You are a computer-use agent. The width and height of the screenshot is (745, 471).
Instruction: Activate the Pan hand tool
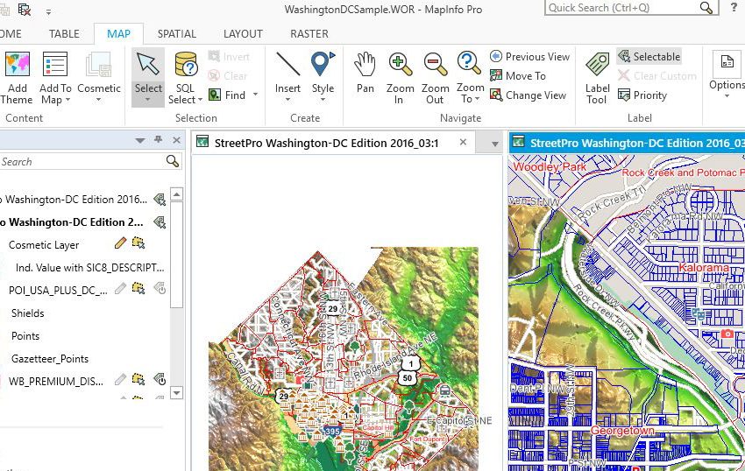click(365, 74)
